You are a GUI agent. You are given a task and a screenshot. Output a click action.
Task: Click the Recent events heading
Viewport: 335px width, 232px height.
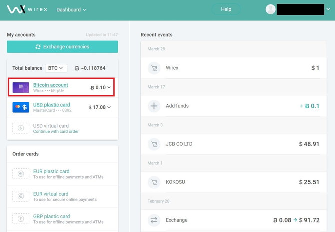tap(156, 35)
